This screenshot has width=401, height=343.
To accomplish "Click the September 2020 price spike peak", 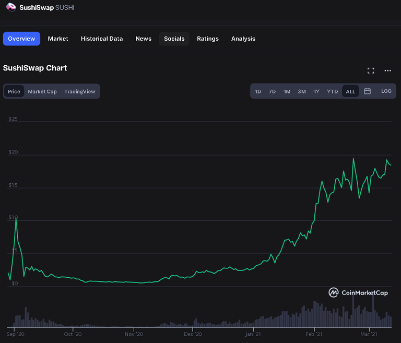I will coord(16,219).
